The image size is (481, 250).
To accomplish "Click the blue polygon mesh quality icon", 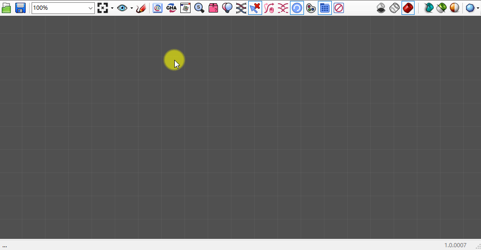I will coord(470,8).
